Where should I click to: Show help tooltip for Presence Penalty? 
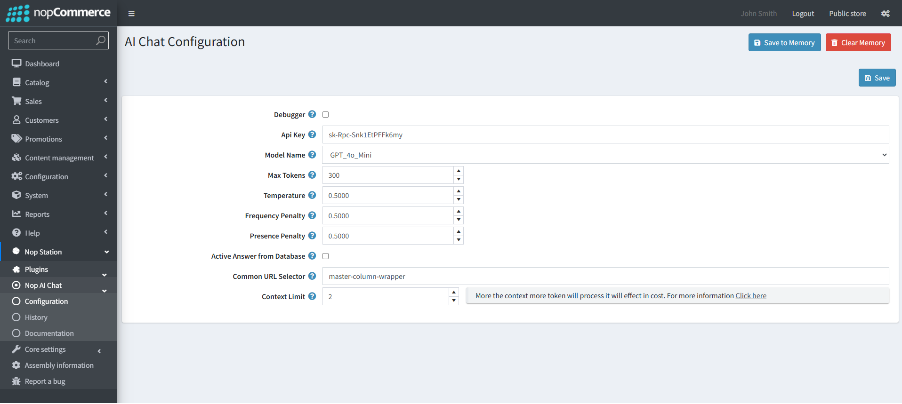(312, 236)
